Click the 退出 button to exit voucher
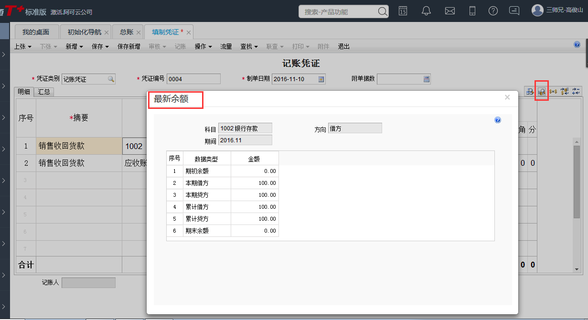Image resolution: width=588 pixels, height=320 pixels. (344, 46)
